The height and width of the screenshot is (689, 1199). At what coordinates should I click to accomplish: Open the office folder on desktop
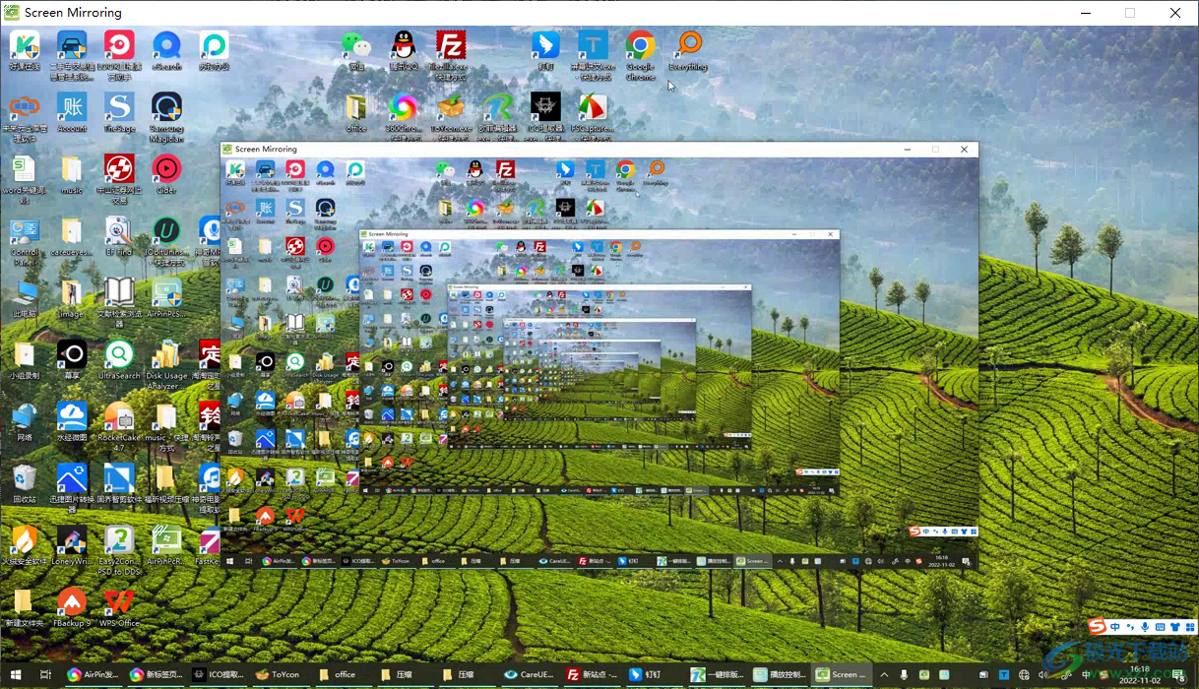pyautogui.click(x=355, y=107)
